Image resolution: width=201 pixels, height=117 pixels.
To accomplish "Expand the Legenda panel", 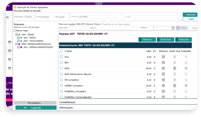I will pyautogui.click(x=36, y=108).
